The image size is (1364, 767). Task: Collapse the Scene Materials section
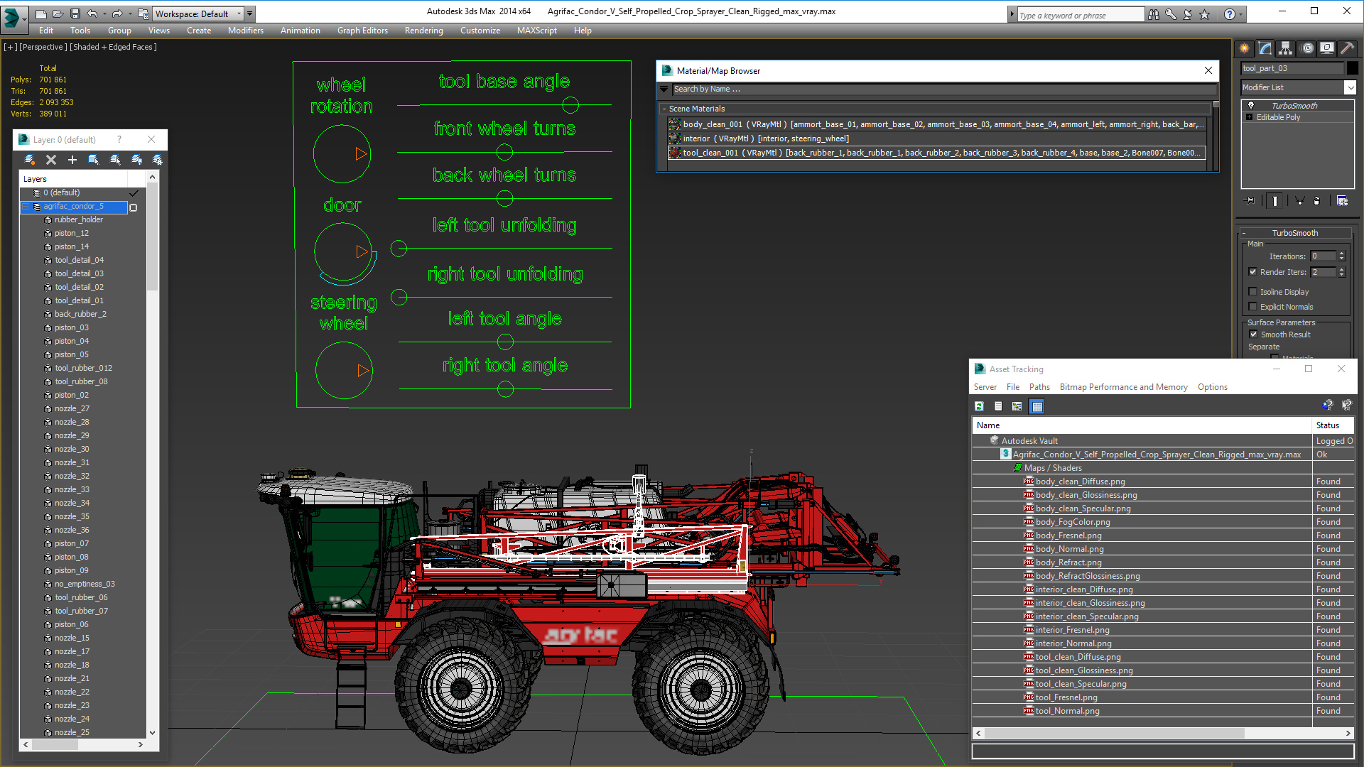664,109
